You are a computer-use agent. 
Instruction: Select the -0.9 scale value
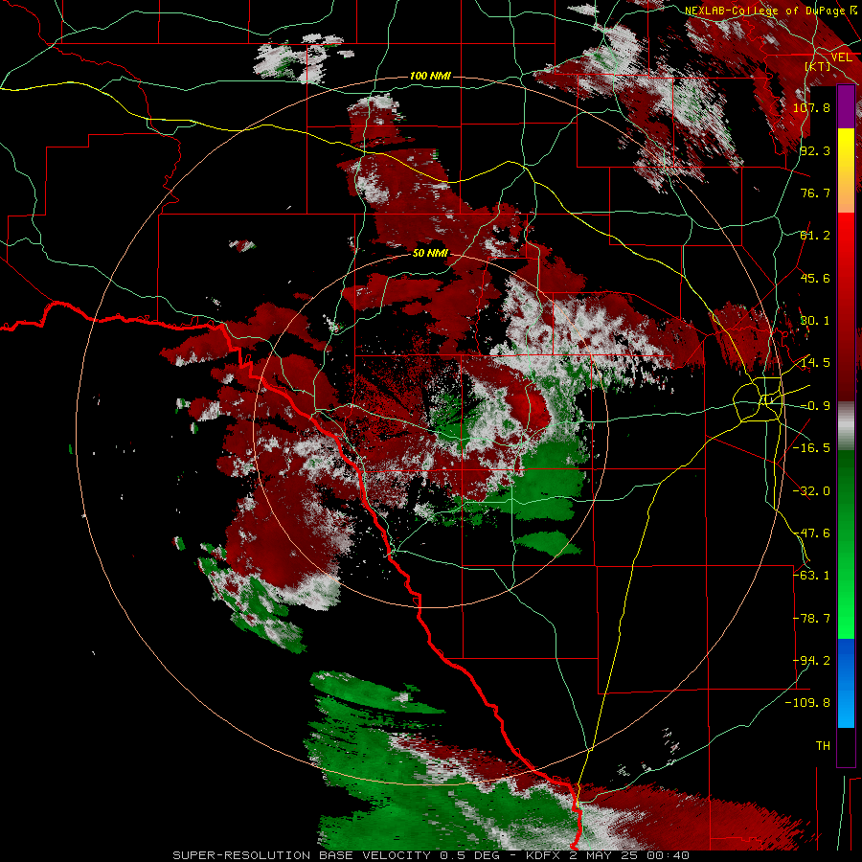tap(815, 406)
